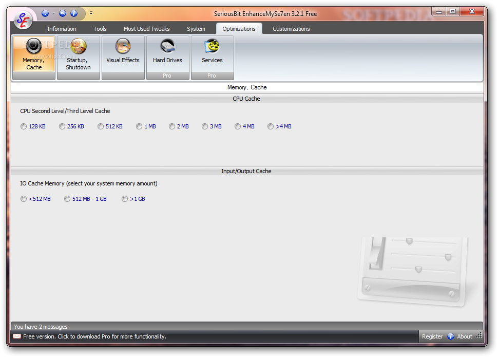Viewport: 498px width, 357px height.
Task: Select the 4 MB CPU cache option
Action: click(x=244, y=126)
